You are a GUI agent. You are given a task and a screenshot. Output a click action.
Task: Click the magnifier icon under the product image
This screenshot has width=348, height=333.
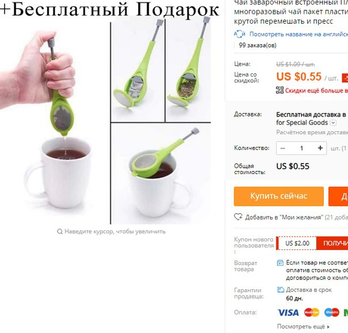(x=59, y=232)
